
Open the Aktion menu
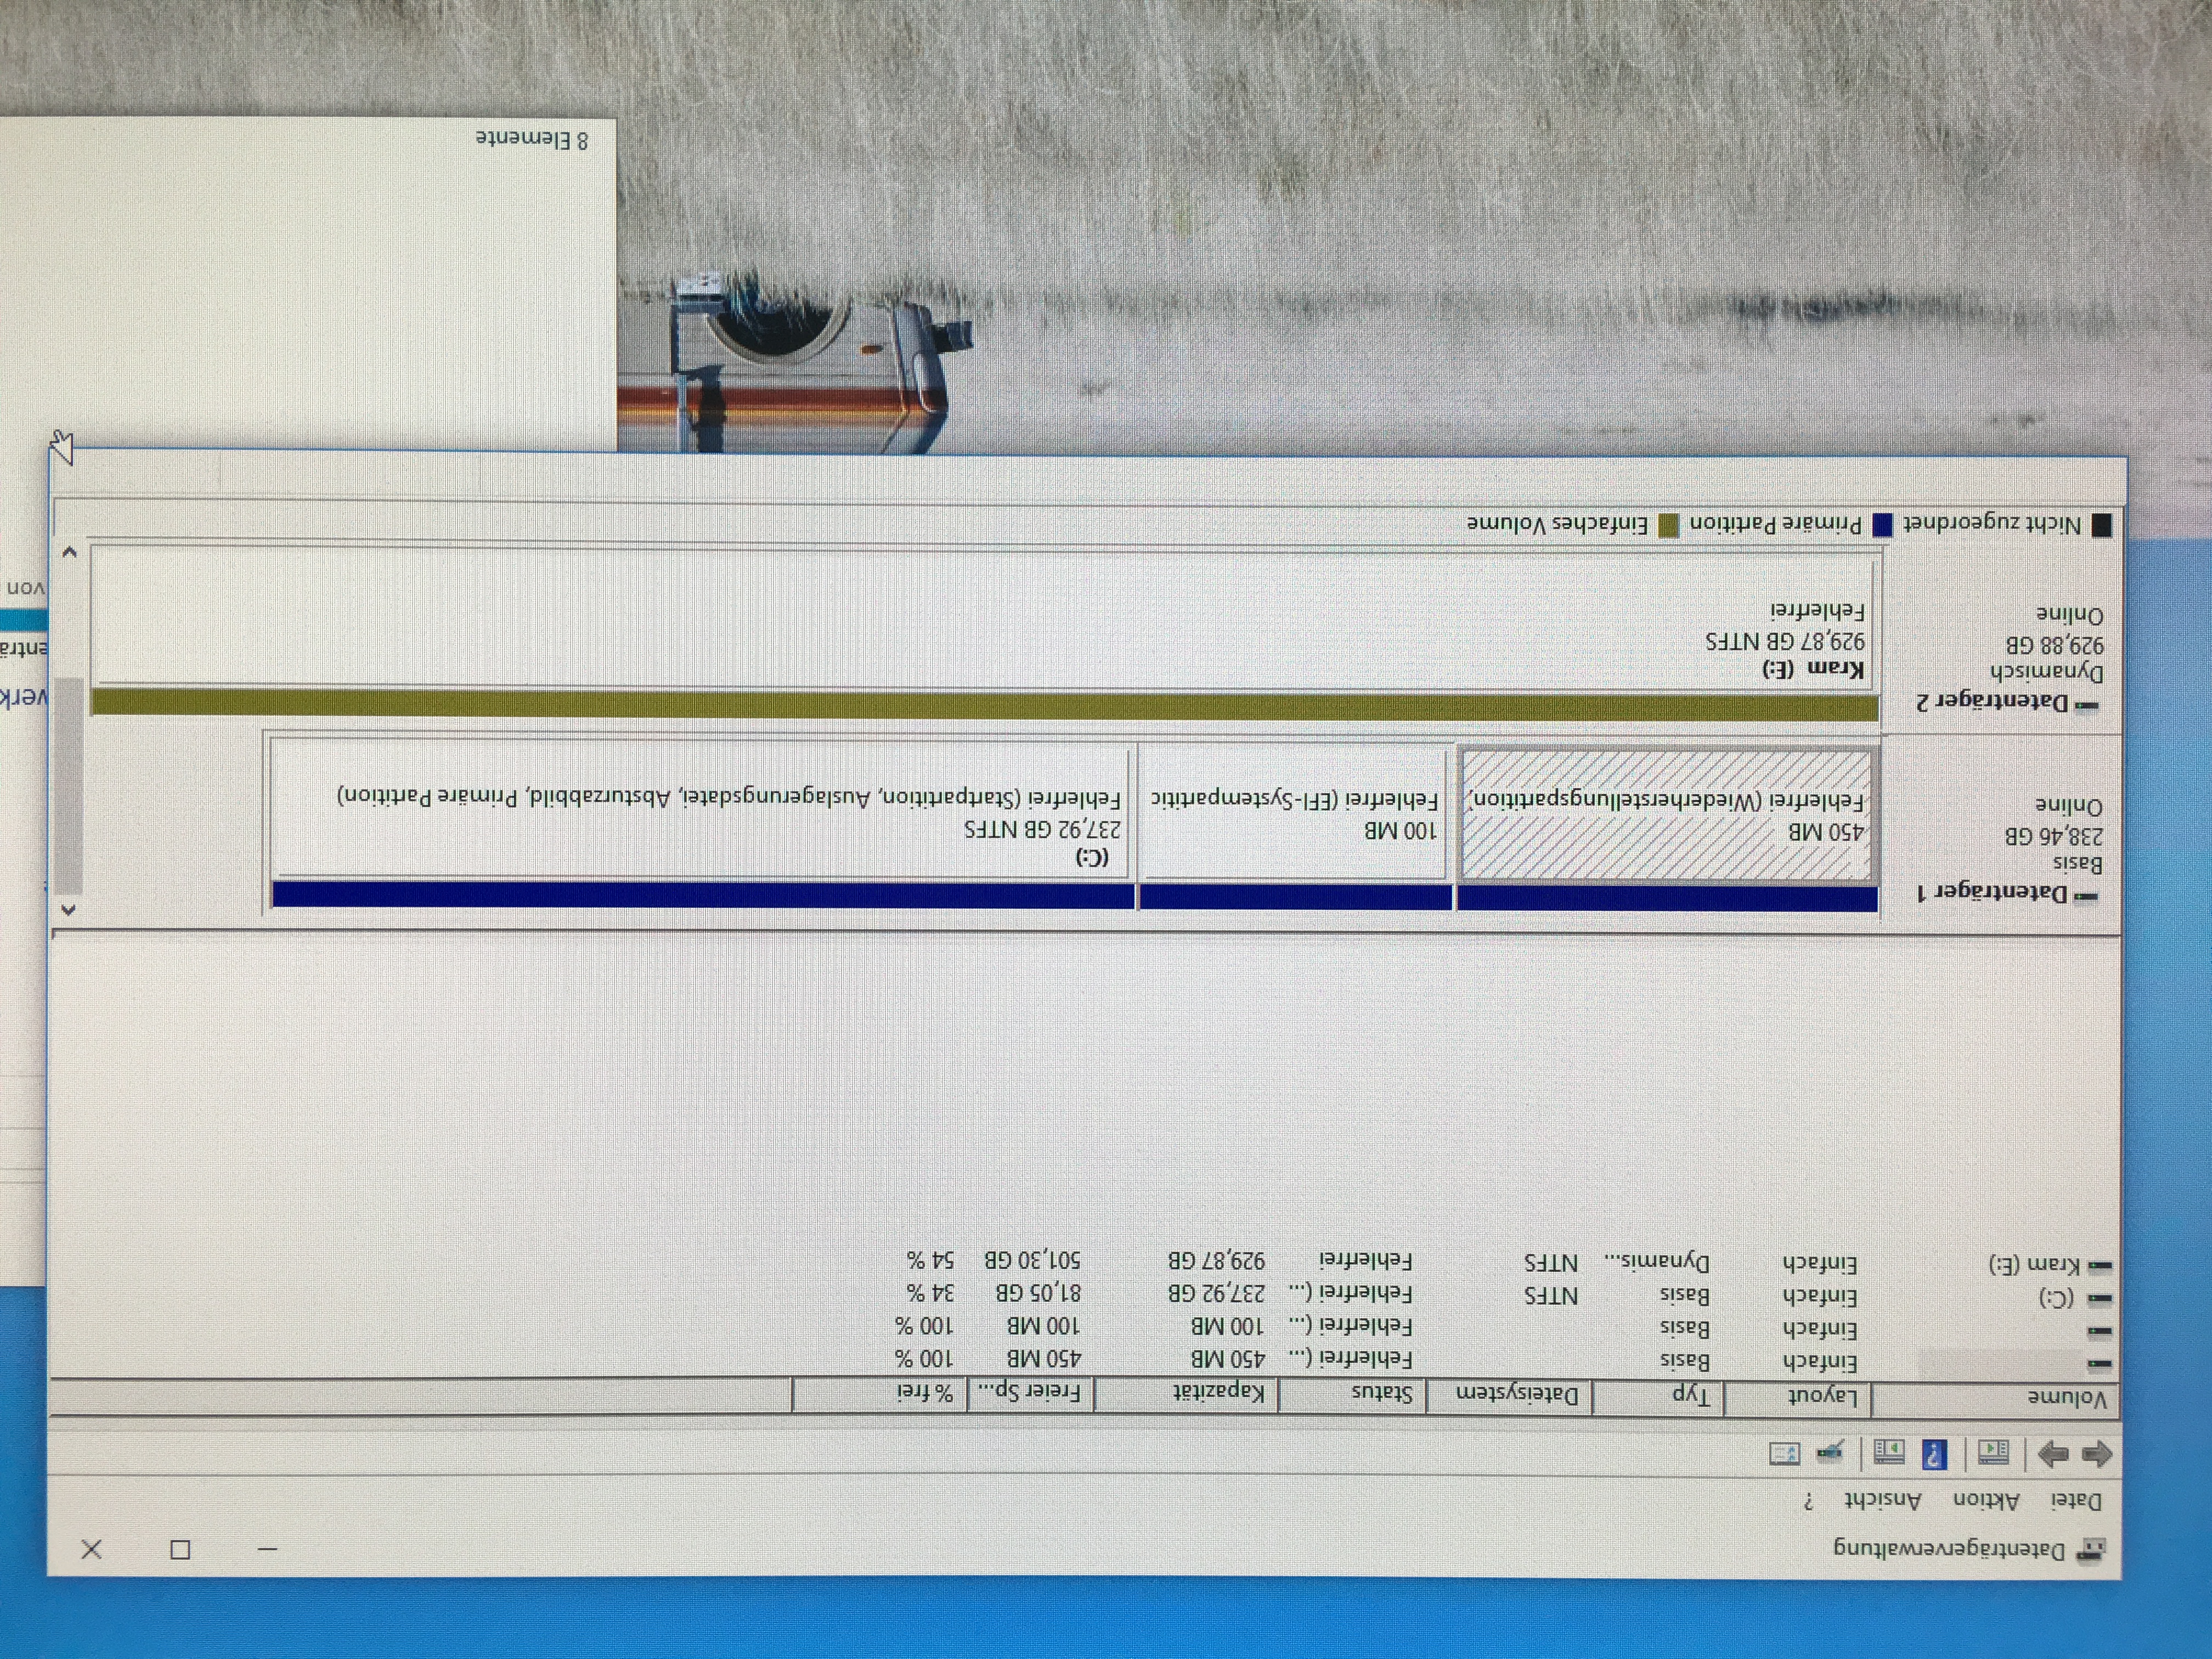point(1986,1500)
